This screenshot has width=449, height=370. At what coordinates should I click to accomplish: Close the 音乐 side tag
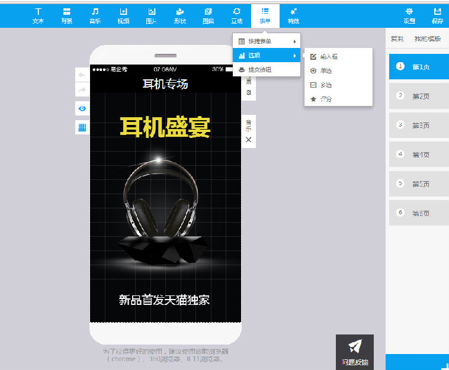249,140
